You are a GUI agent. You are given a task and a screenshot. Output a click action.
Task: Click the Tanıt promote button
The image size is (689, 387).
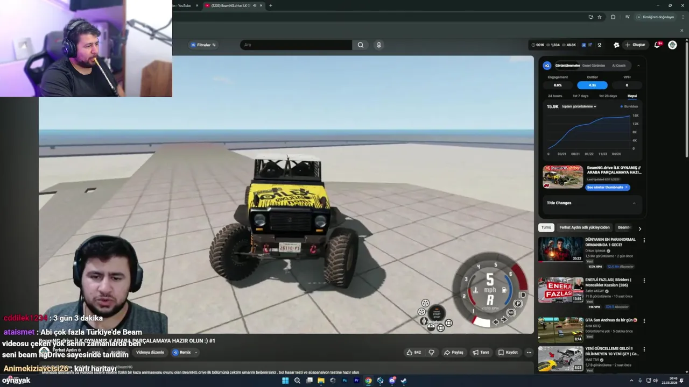point(481,353)
